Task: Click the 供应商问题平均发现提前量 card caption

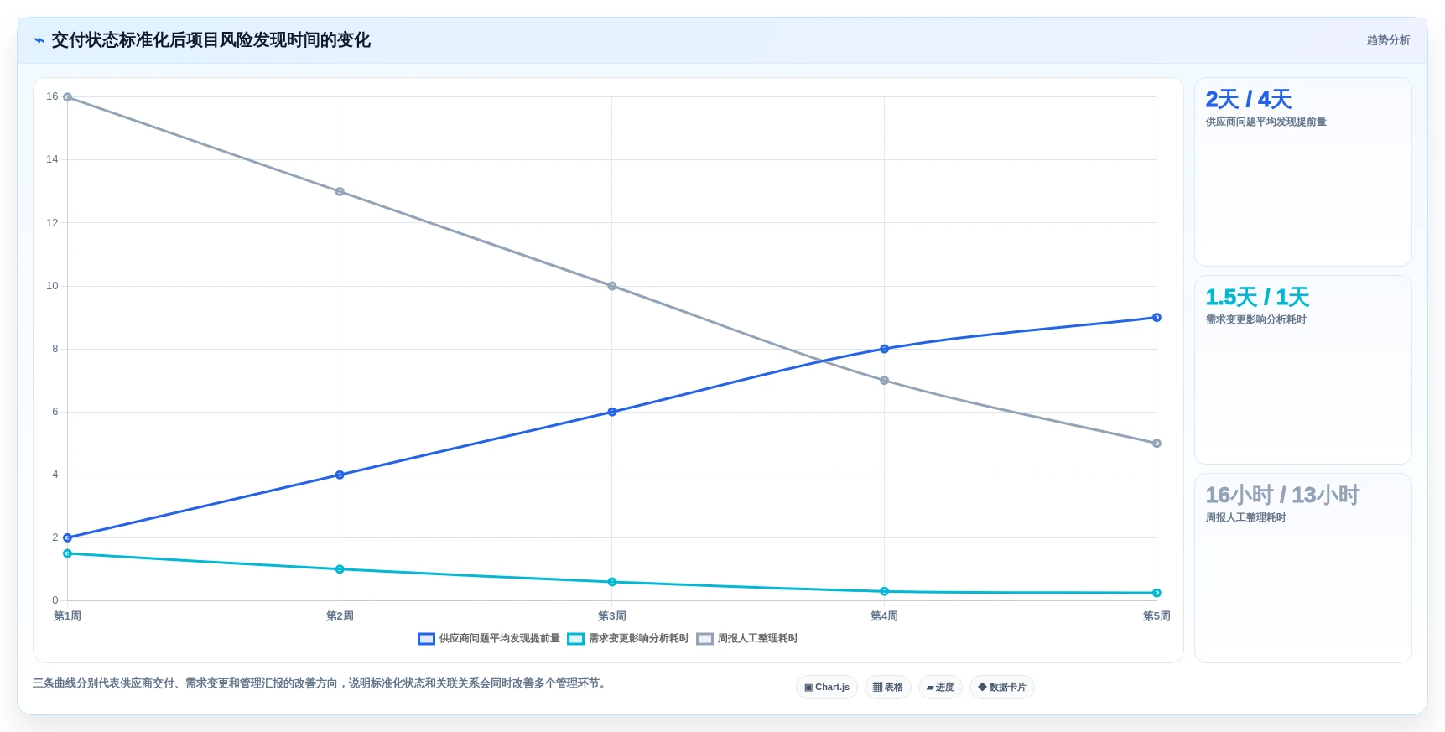Action: point(1266,122)
